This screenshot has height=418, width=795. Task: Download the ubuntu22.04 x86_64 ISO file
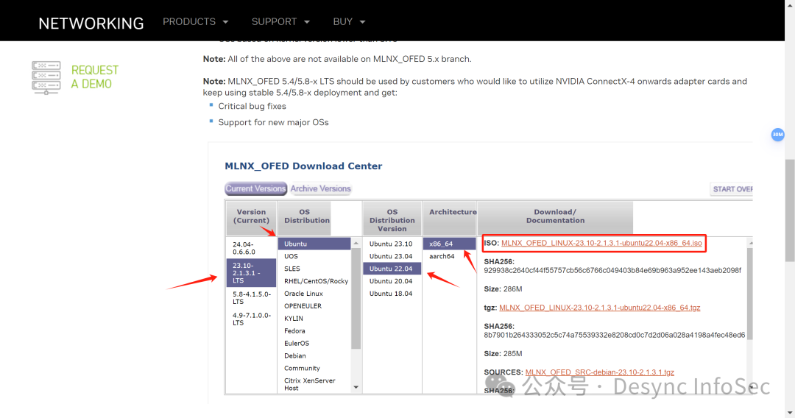601,244
